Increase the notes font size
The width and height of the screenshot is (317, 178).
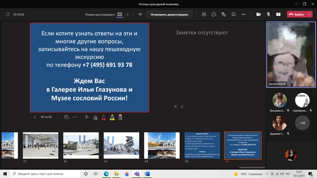click(x=176, y=107)
